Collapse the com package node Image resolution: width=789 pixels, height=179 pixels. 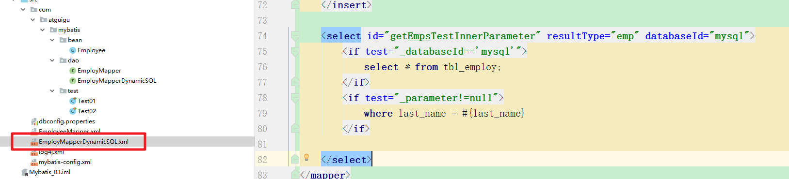click(x=23, y=10)
